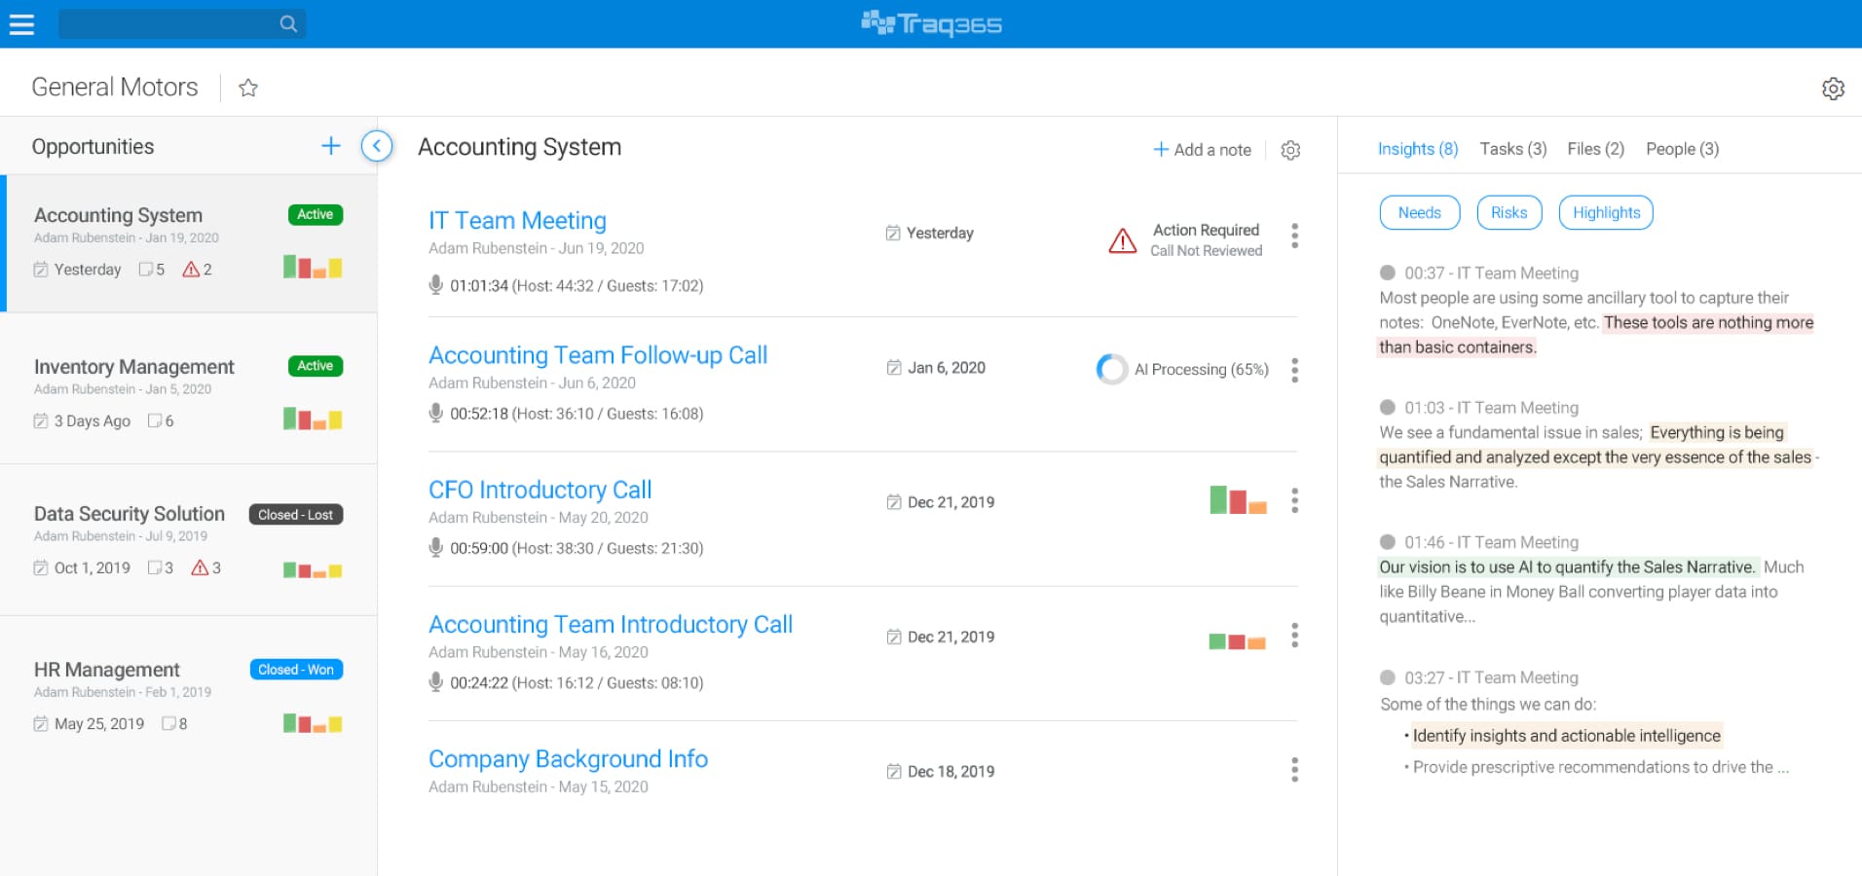This screenshot has width=1862, height=876.
Task: Select the Inventory Management opportunity
Action: point(189,389)
